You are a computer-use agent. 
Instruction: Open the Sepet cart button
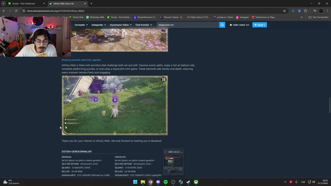[260, 25]
